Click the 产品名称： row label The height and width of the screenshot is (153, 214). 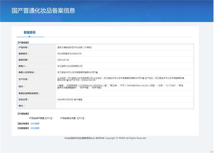click(24, 47)
